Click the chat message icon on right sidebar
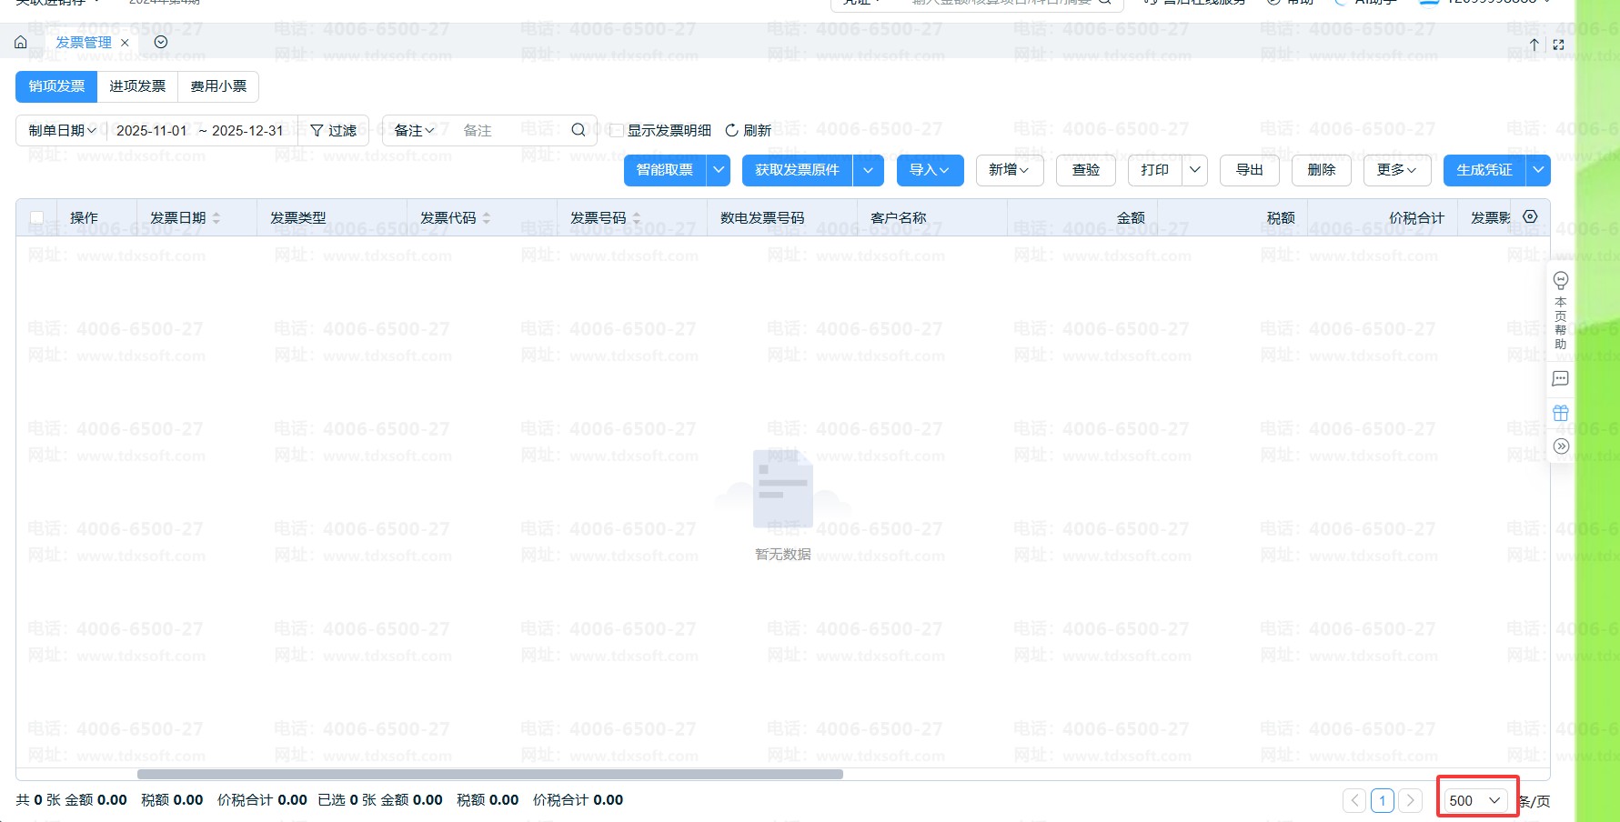1620x822 pixels. point(1561,378)
